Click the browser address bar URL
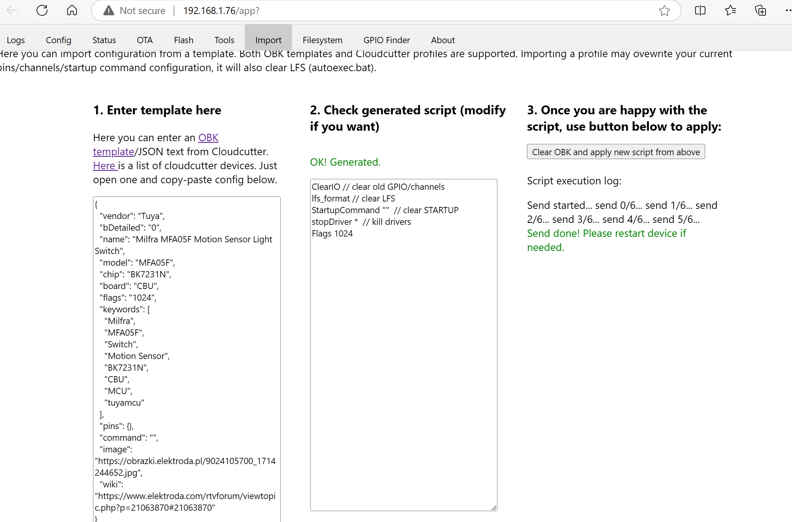This screenshot has width=792, height=522. (221, 11)
